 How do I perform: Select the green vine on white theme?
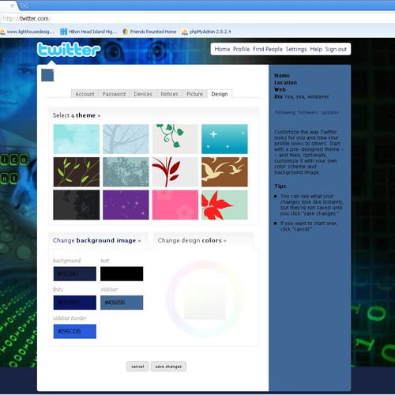(175, 139)
